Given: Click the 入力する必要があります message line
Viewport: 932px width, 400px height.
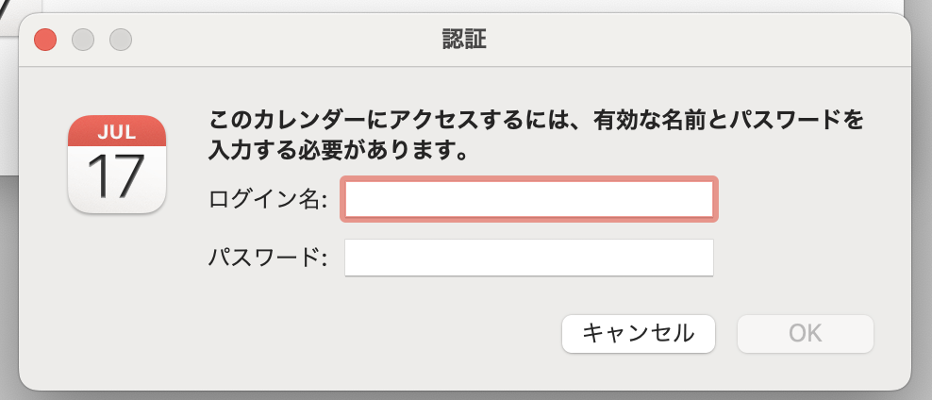Looking at the screenshot, I should 337,151.
